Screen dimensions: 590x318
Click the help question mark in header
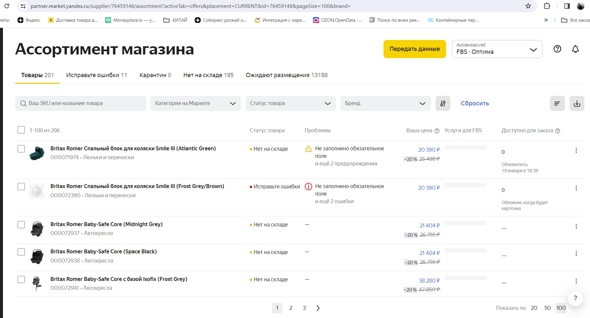pyautogui.click(x=557, y=49)
